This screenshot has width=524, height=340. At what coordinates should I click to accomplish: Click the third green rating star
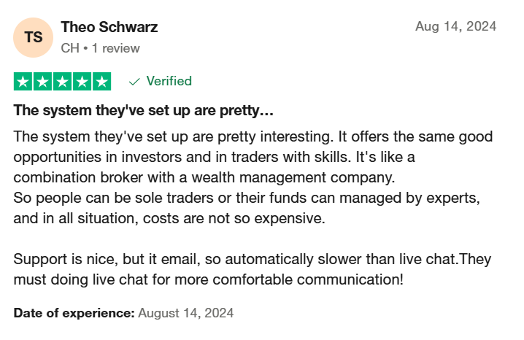coord(62,82)
